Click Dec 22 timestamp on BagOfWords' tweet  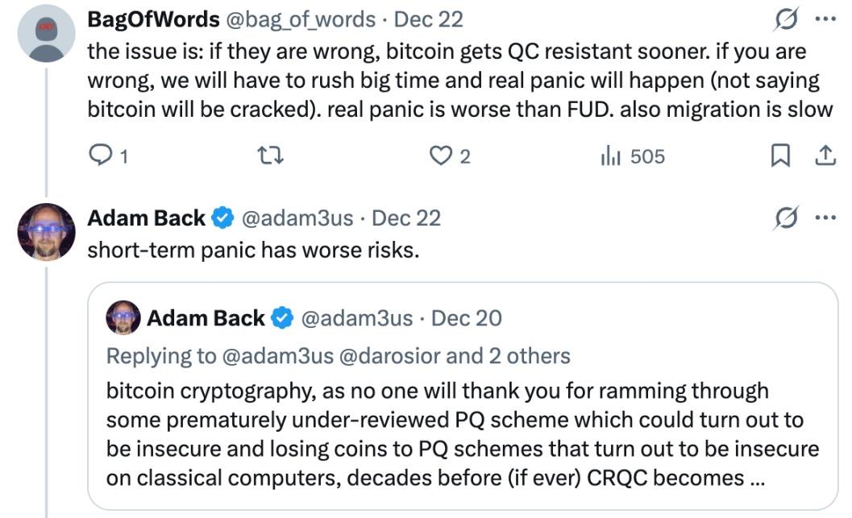(428, 19)
